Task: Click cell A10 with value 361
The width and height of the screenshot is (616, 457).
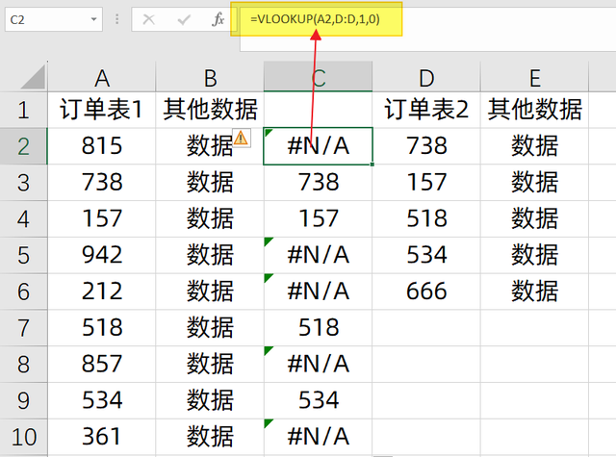Action: point(102,437)
